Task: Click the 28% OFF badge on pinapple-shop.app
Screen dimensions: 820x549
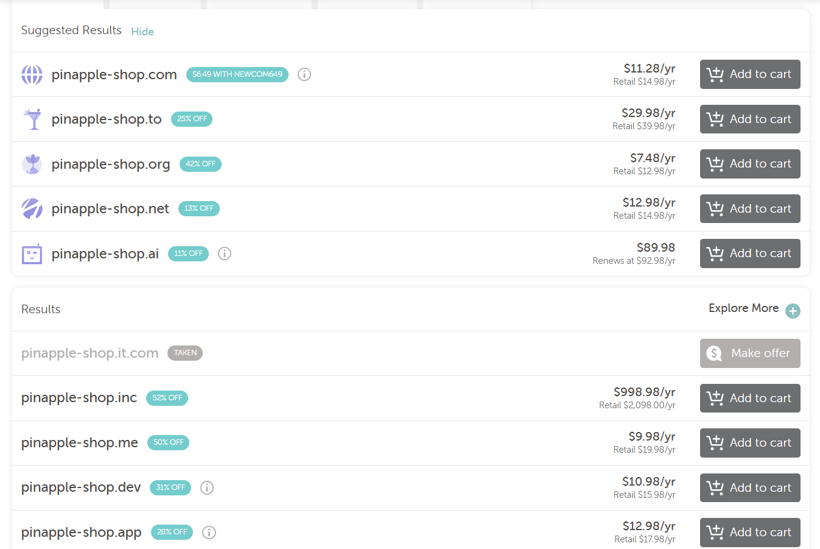Action: 172,532
